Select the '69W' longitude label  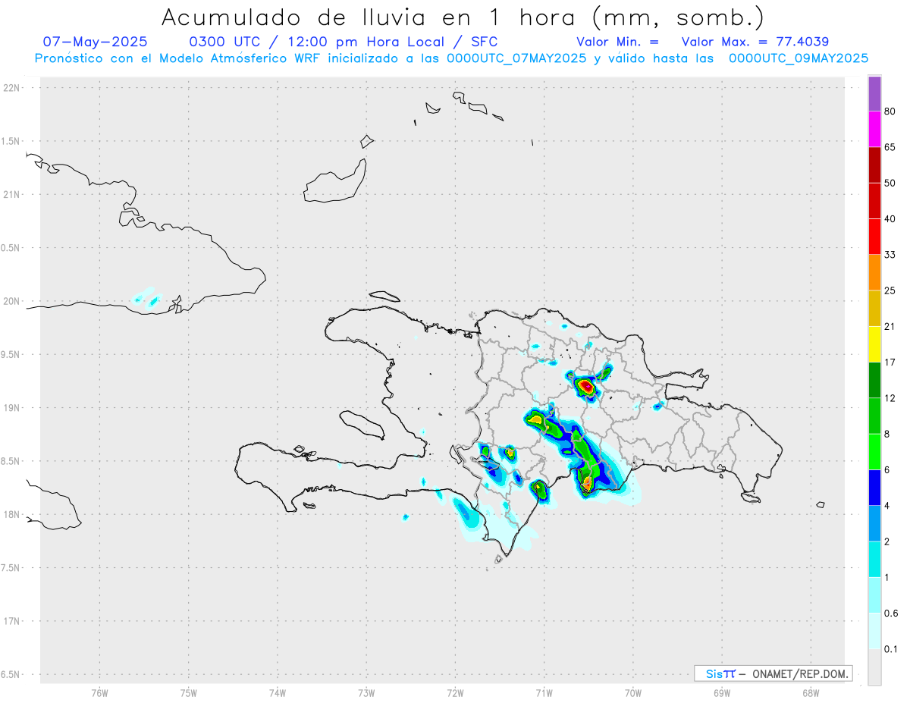[x=722, y=693]
